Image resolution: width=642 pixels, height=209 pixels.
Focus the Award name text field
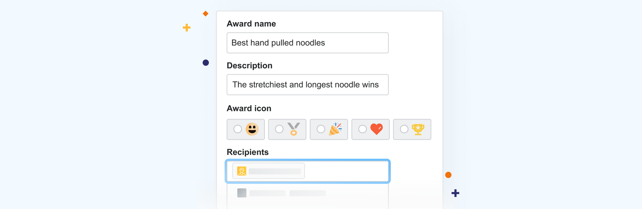pos(307,43)
